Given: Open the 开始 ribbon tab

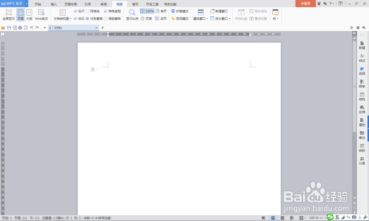Looking at the screenshot, I should coord(38,4).
